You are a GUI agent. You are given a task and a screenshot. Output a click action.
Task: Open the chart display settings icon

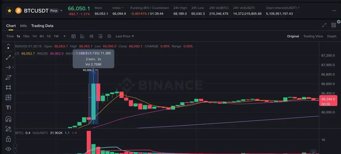(100, 36)
